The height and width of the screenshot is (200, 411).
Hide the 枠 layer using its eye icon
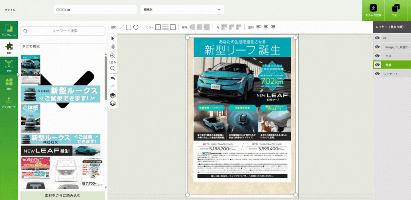[377, 38]
